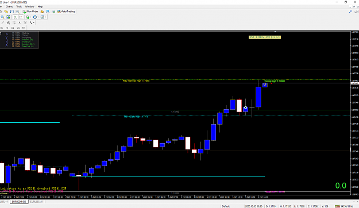Click the Prev Daily High label
Image resolution: width=359 pixels, height=208 pixels.
point(136,117)
